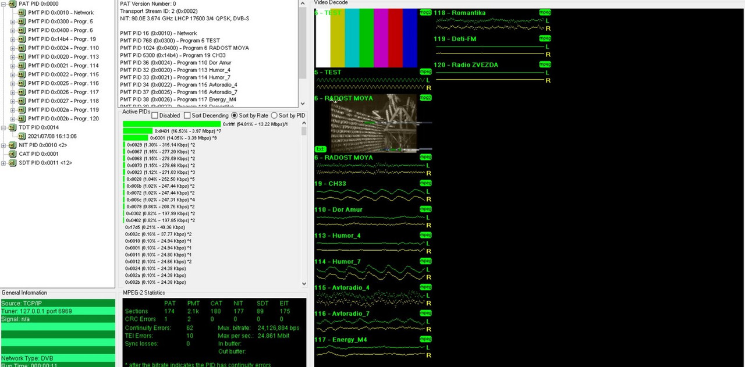Select the Sort by PID radio button

[274, 115]
